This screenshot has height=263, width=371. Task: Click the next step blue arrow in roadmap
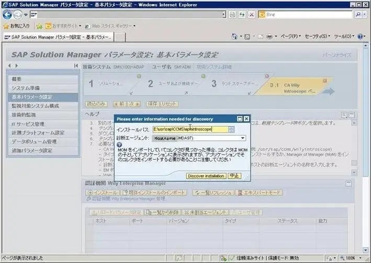coord(329,91)
